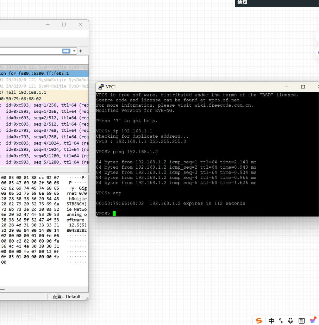The width and height of the screenshot is (319, 325).
Task: Minimize the VPC1 terminal window
Action: [x=287, y=87]
